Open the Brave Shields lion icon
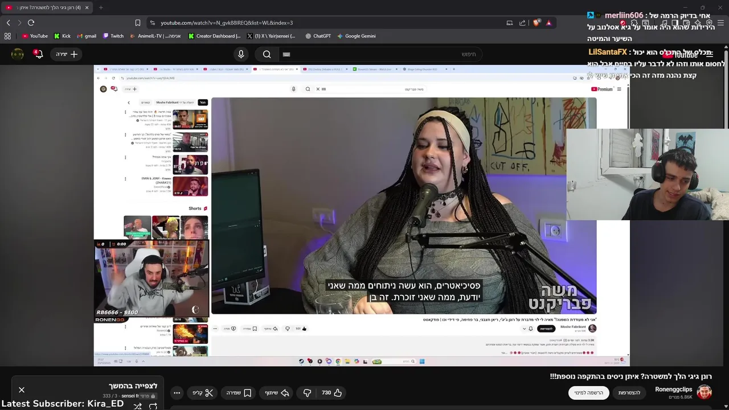The image size is (729, 410). (x=536, y=23)
